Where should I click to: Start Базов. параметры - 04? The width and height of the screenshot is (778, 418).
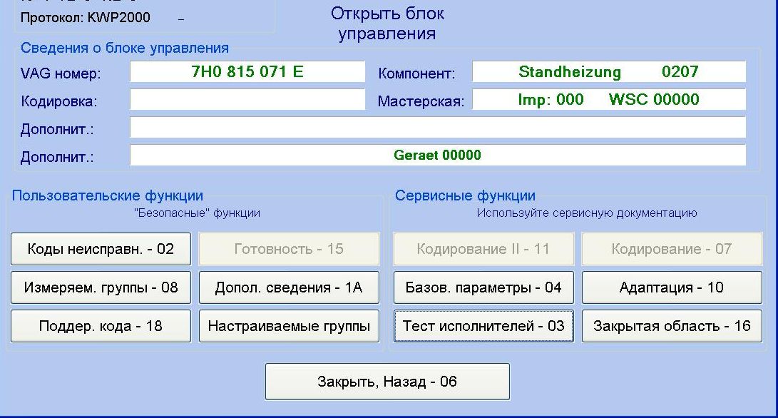483,287
